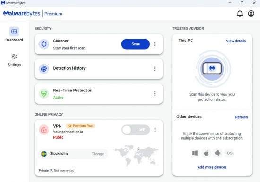Click the Scanner crosshair icon
Image resolution: width=260 pixels, height=182 pixels.
tap(44, 44)
